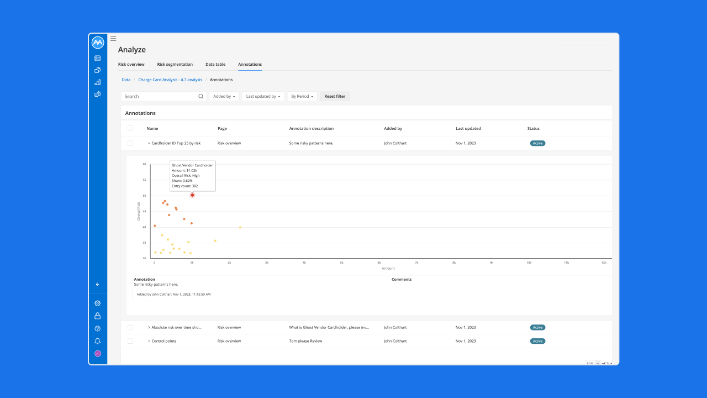Switch to the Risk segmentation tab
Screen dimensions: 707x398
pos(175,65)
